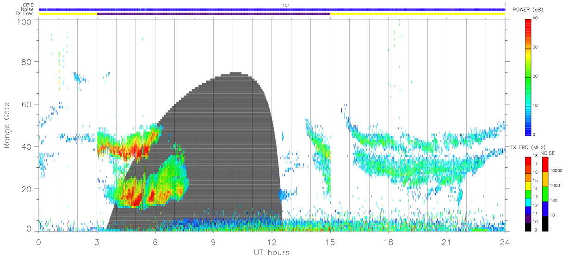Click the 40 tick on Range Gate axis

(x=27, y=146)
